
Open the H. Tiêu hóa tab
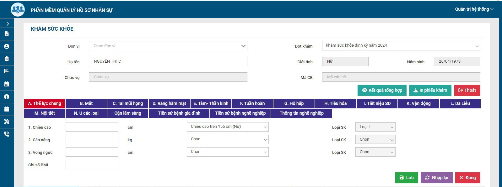[335, 104]
